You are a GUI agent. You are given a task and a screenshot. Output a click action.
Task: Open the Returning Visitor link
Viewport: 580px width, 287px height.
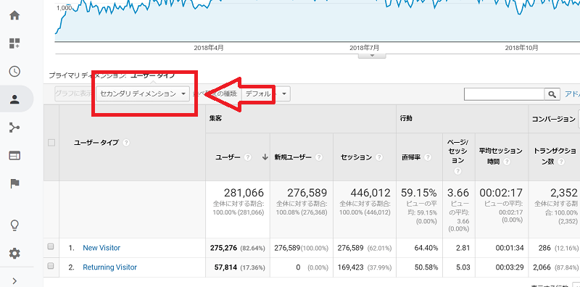pos(110,267)
